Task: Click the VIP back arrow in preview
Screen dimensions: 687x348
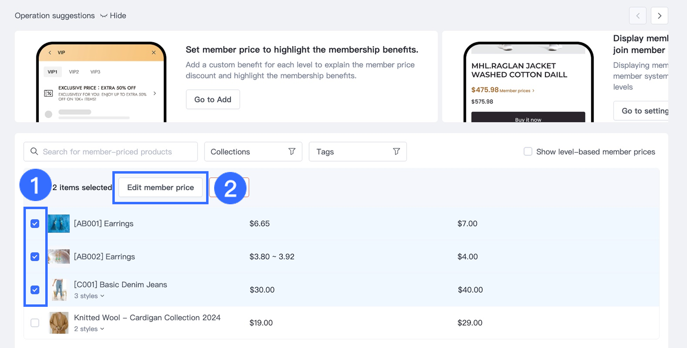Action: point(50,52)
